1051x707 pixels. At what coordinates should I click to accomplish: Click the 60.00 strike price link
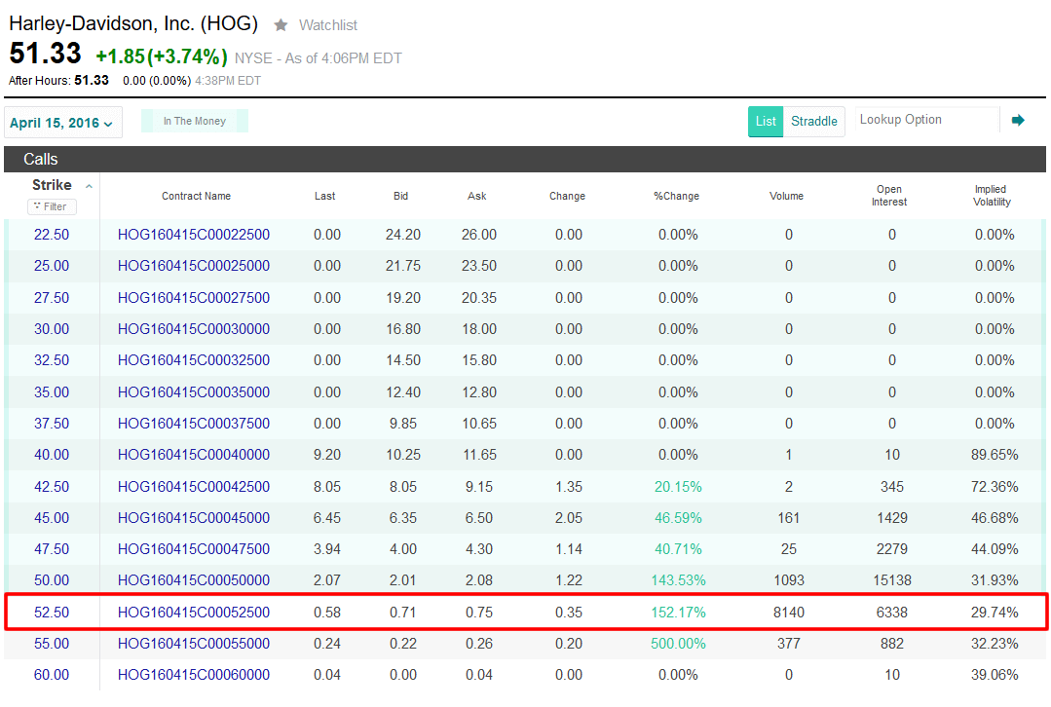[52, 675]
